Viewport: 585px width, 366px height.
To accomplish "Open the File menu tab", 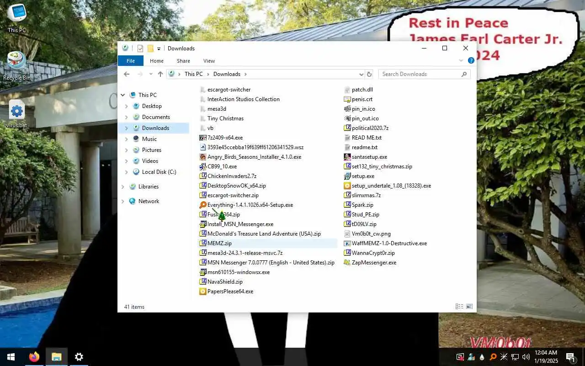I will click(x=131, y=61).
